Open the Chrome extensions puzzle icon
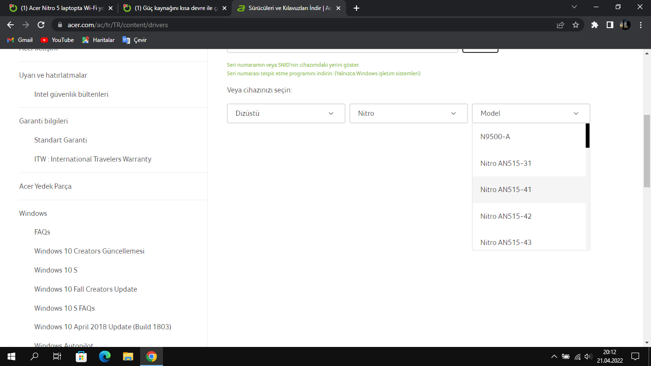651x366 pixels. (594, 25)
